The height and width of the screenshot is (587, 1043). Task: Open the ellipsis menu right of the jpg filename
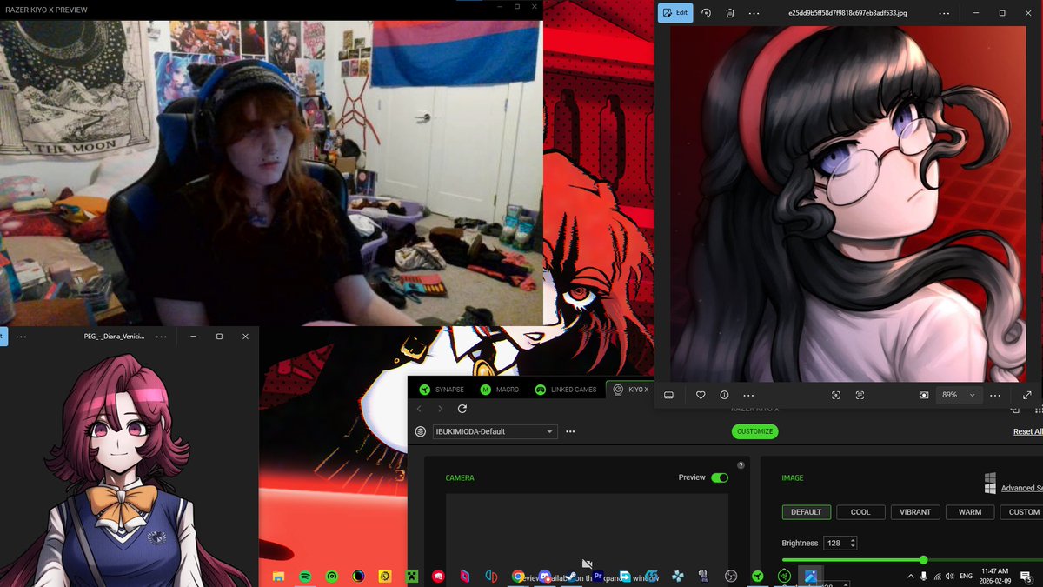944,13
